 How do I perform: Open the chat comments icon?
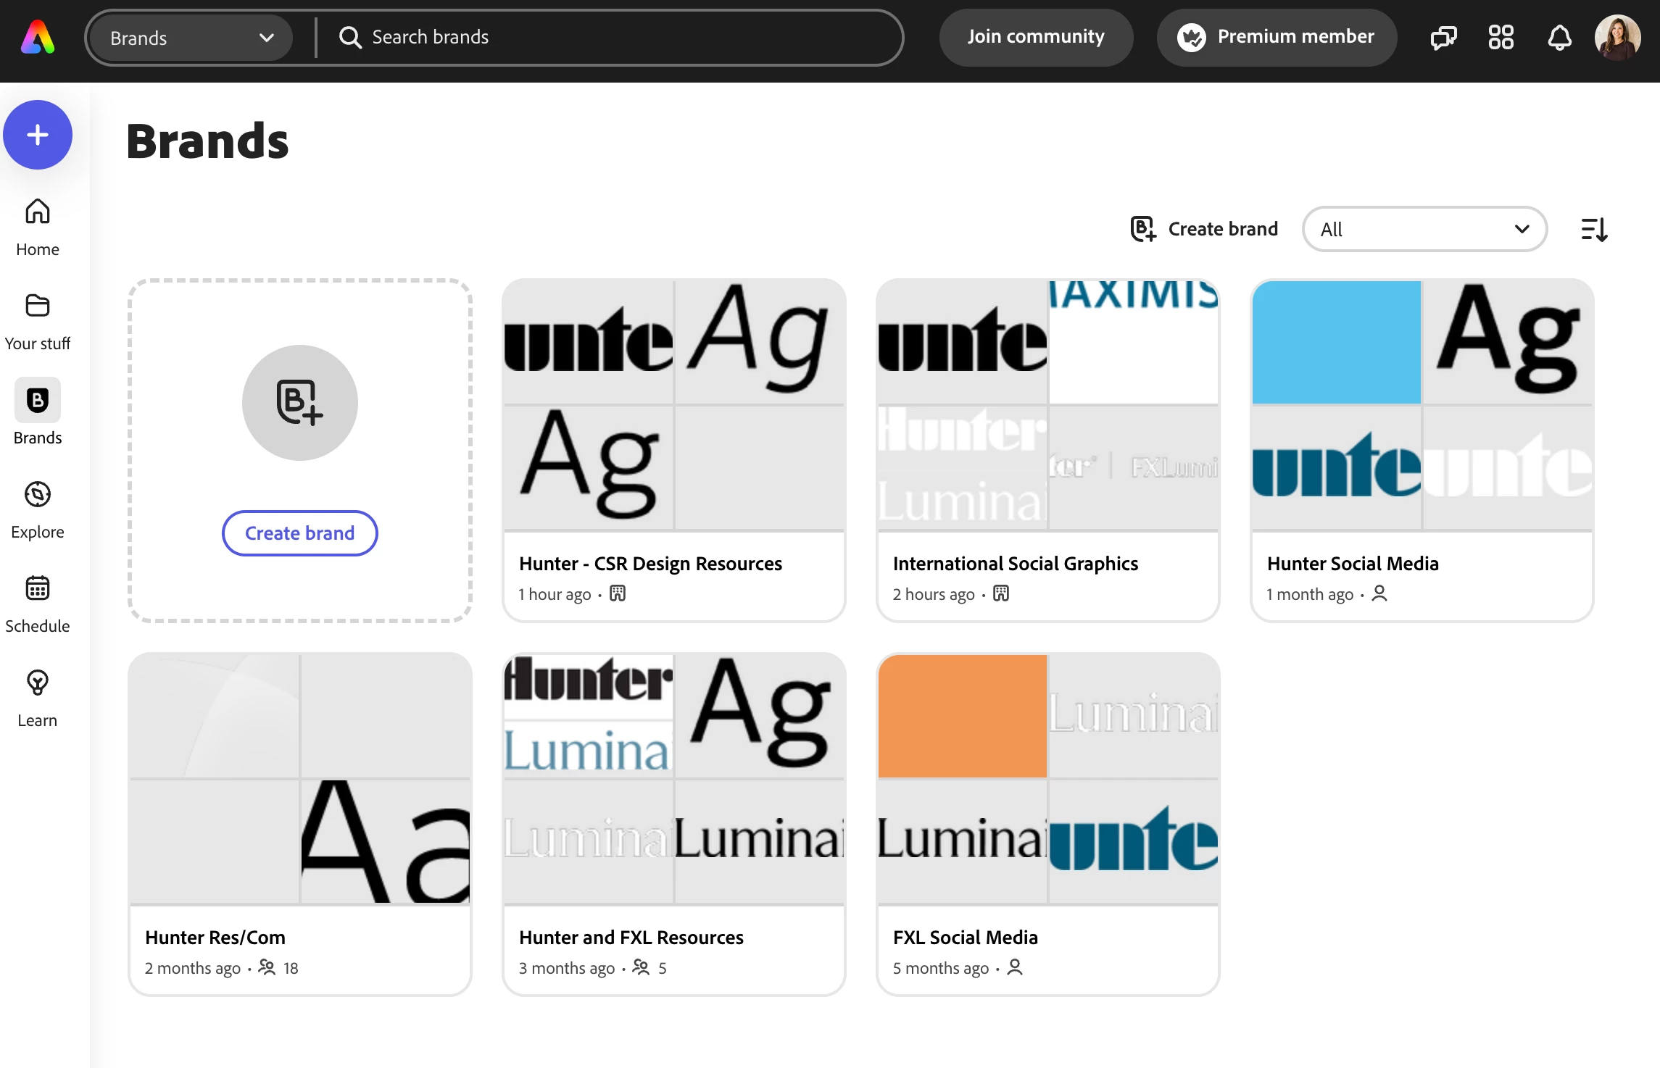click(1443, 38)
